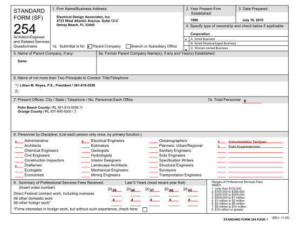The height and width of the screenshot is (231, 299).
Task: Select the Palm Beach County office line
Action: [x=50, y=107]
